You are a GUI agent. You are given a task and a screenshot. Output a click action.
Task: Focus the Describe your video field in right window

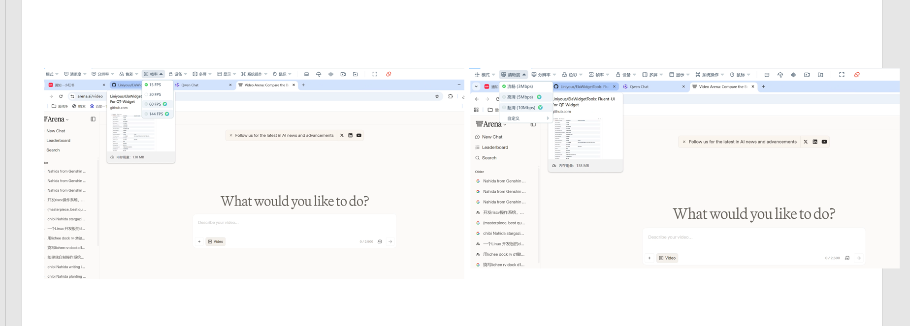click(x=753, y=237)
